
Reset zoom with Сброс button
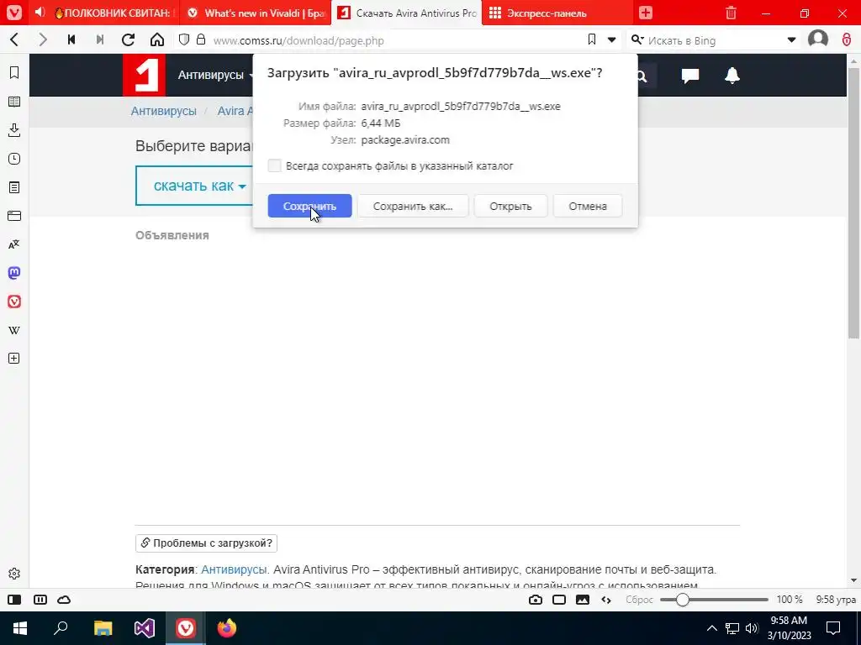(x=639, y=600)
